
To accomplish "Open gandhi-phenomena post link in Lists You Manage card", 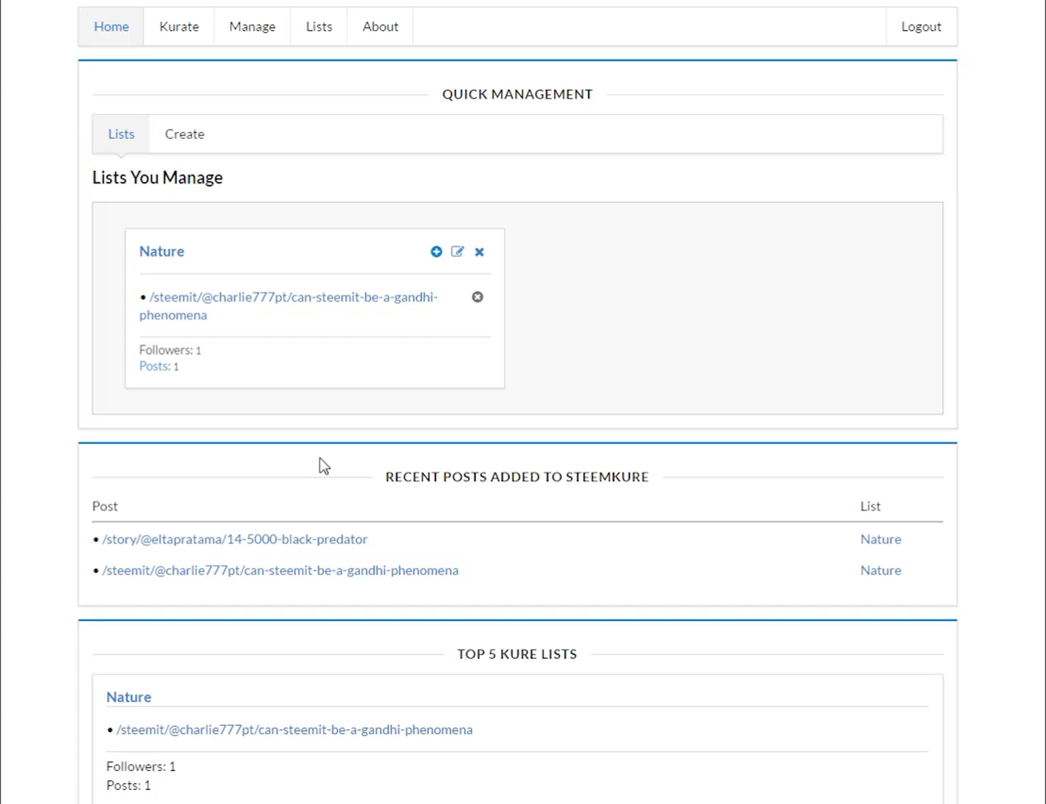I will 289,306.
